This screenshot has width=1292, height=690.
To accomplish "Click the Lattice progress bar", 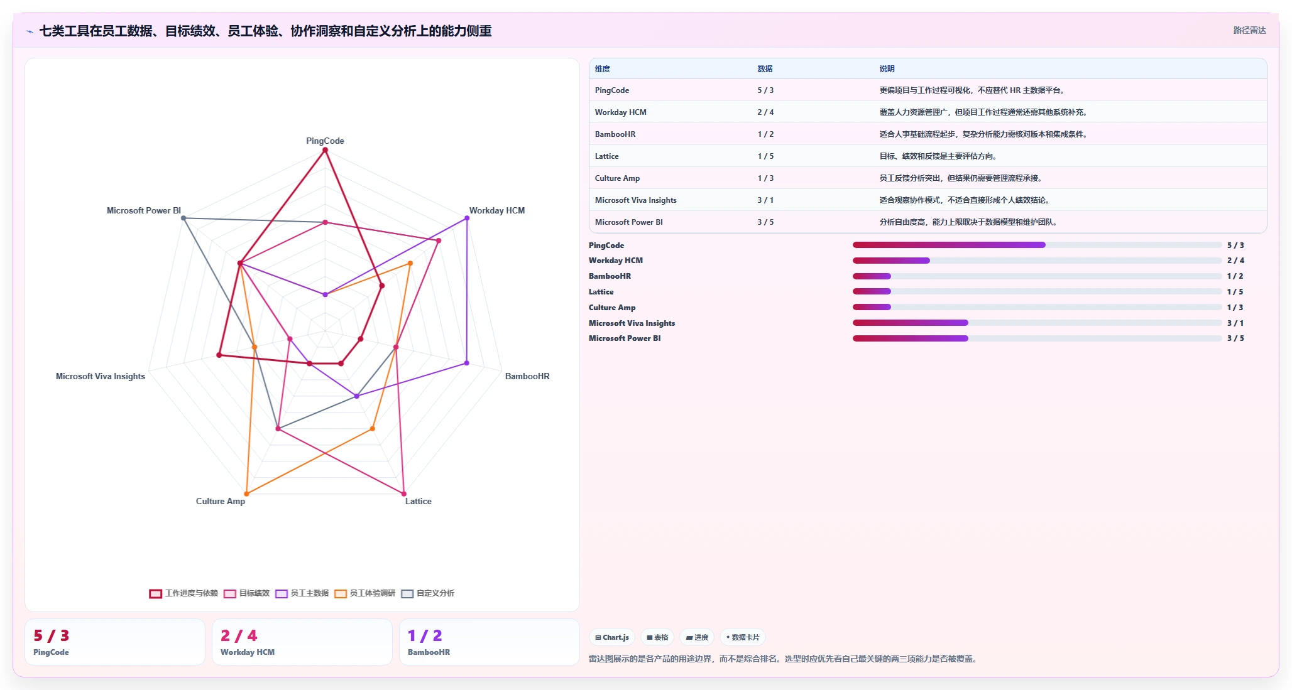I will (1037, 291).
